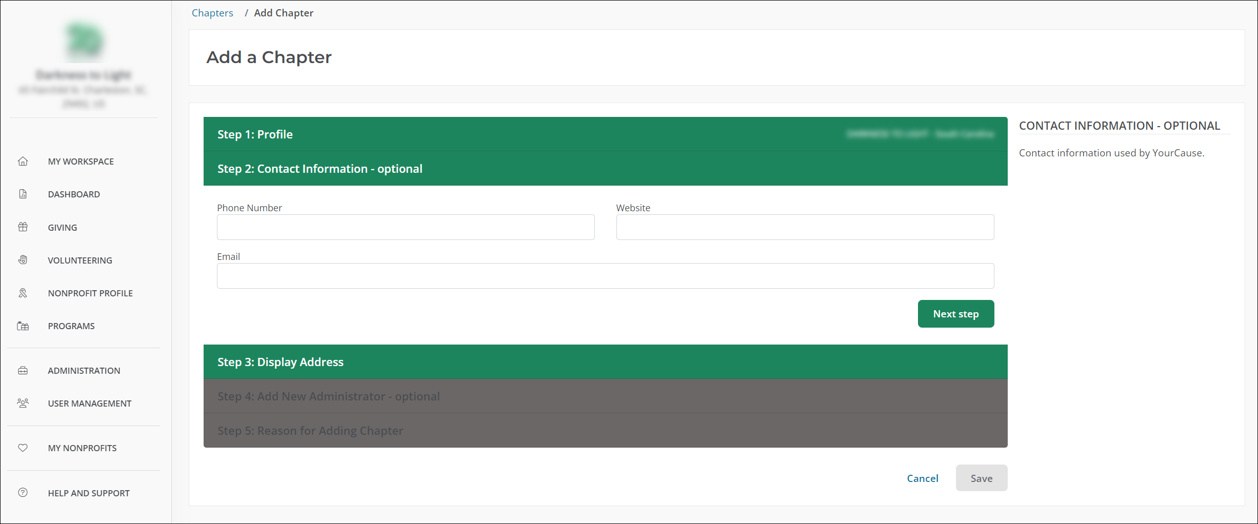Click the Nonprofit Profile ribbon icon
This screenshot has width=1258, height=524.
click(x=23, y=293)
